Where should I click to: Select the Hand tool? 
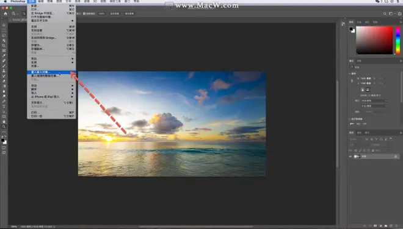coord(4,122)
